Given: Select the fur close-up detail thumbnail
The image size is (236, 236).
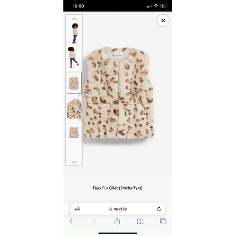Looking at the screenshot, I should click(x=74, y=108).
